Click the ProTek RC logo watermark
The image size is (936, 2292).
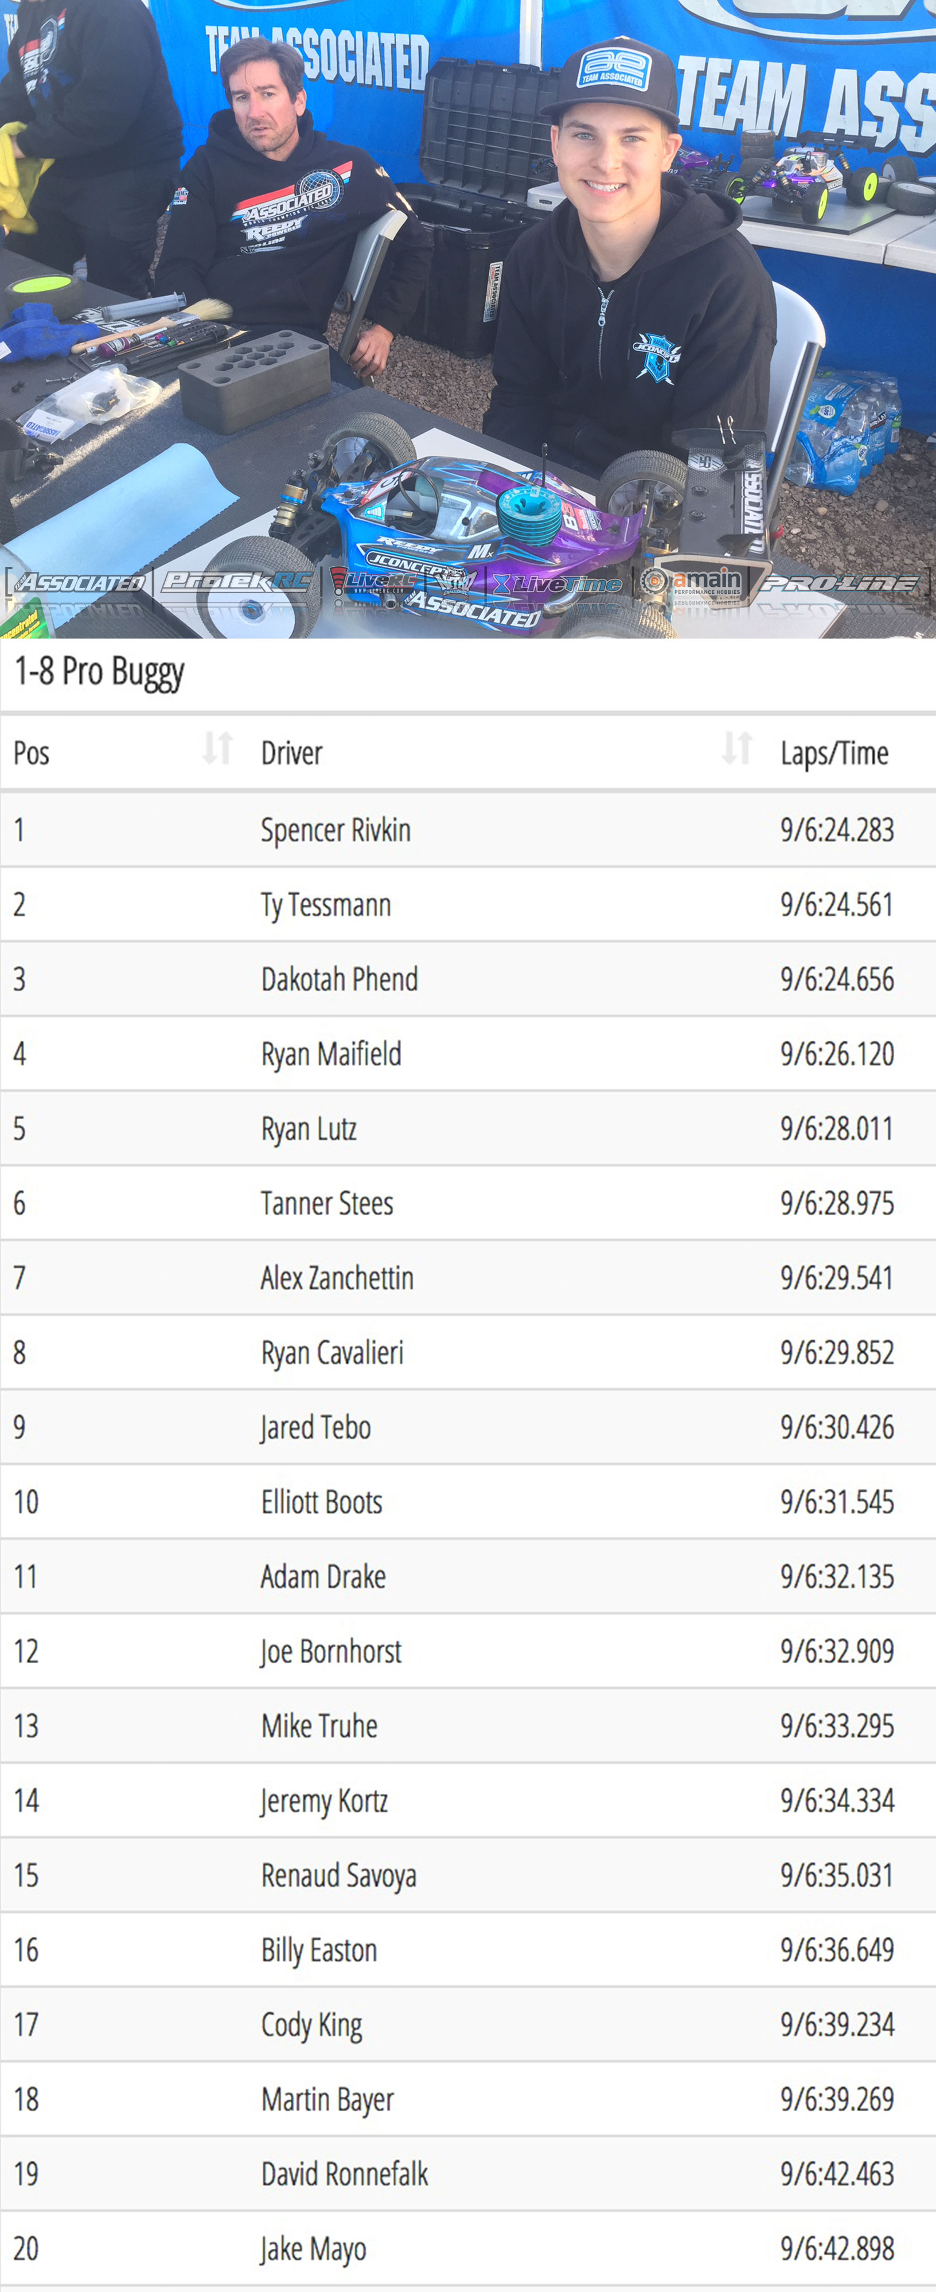[x=237, y=582]
